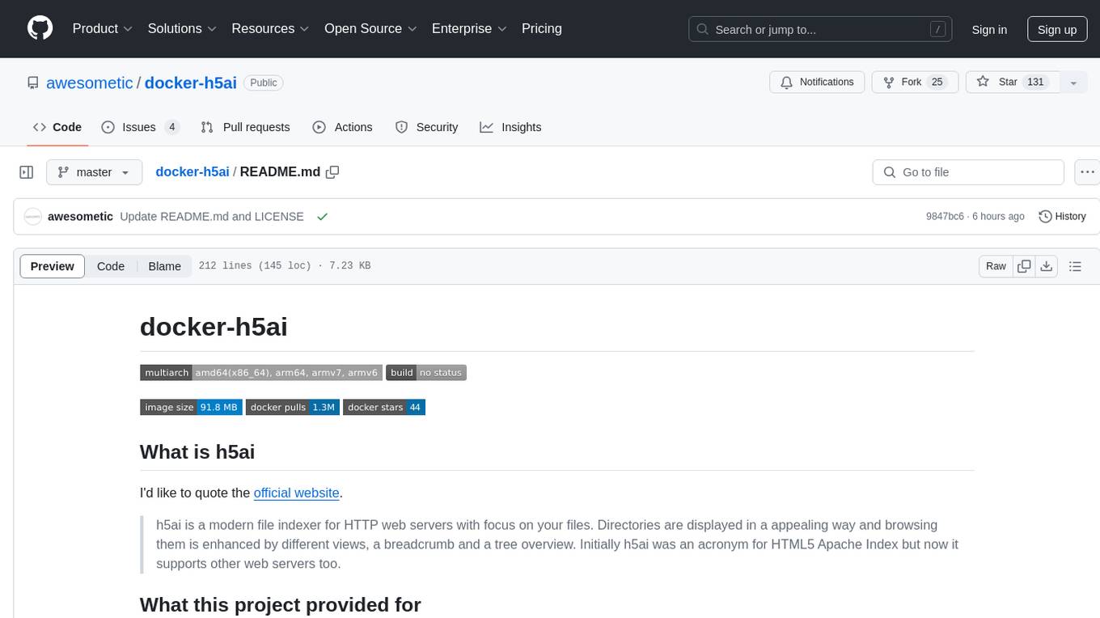Open the Pricing page

coord(542,28)
